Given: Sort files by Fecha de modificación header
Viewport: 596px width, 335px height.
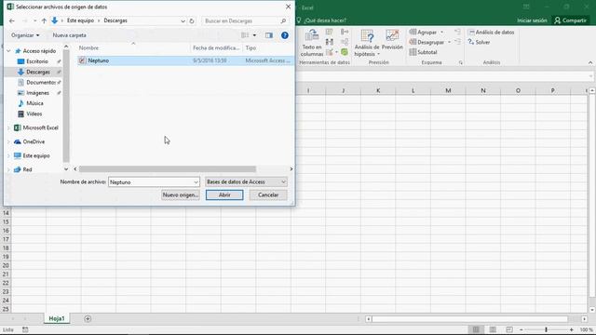Looking at the screenshot, I should pos(216,47).
